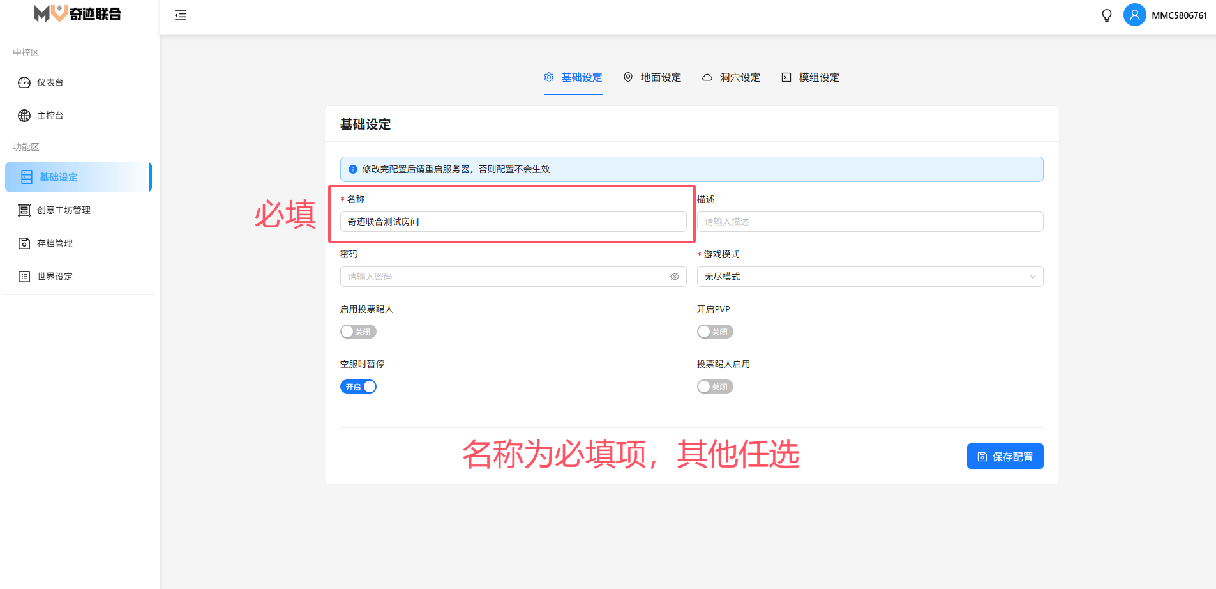Click the user avatar icon
The image size is (1216, 589).
click(1134, 15)
